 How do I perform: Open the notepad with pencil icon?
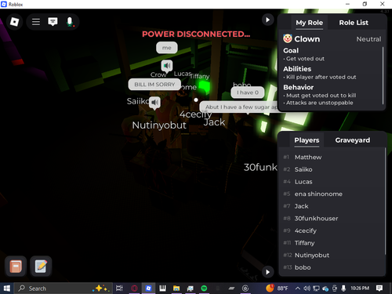tap(41, 267)
